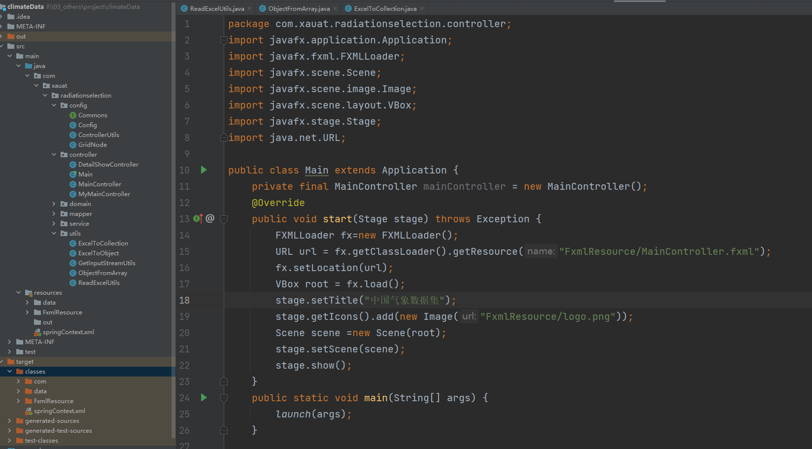812x449 pixels.
Task: Expand the test folder under src
Action: click(10, 352)
